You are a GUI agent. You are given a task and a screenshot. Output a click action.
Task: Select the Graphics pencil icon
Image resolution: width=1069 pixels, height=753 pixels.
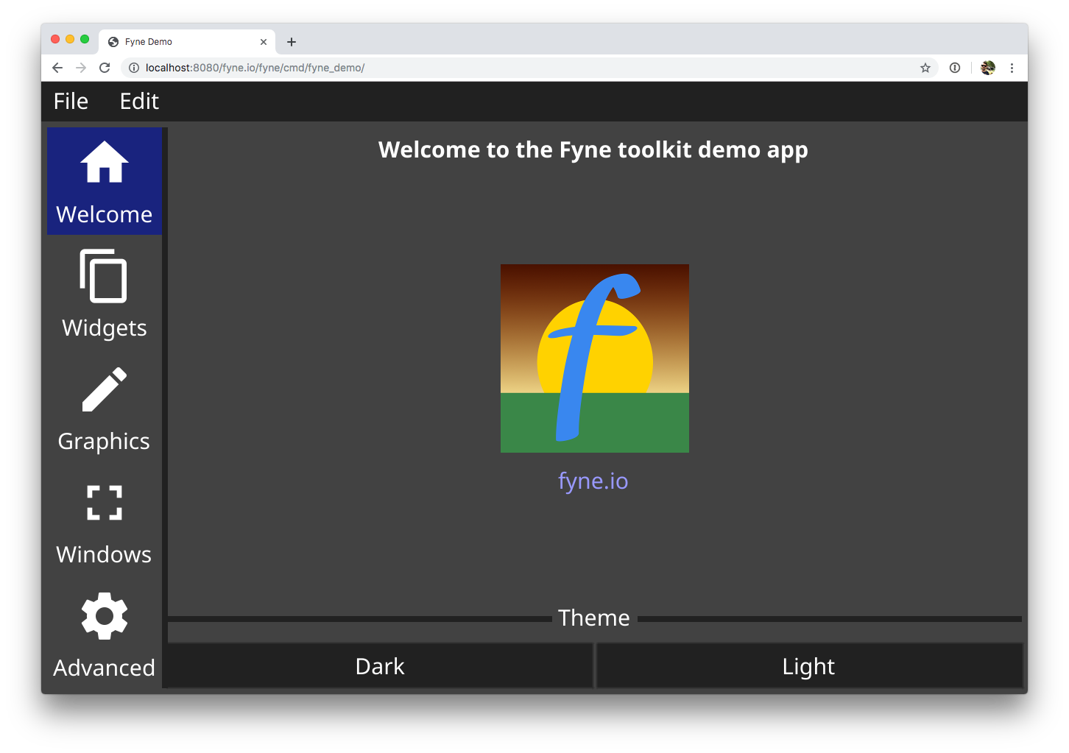tap(105, 389)
